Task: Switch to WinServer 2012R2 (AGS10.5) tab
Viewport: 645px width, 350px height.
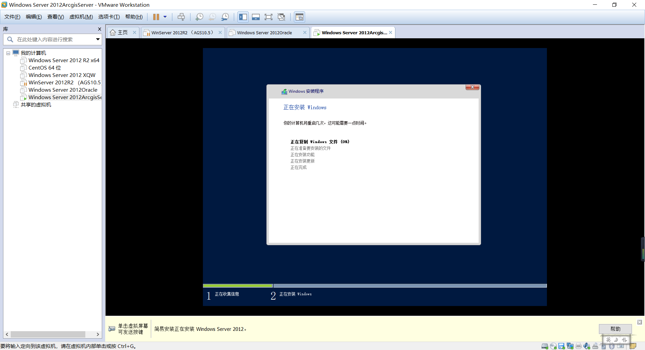Action: click(x=182, y=33)
